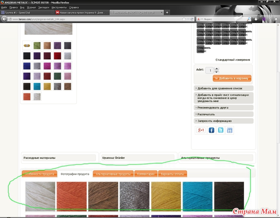Click the home icon in Firefox toolbar

276,19
